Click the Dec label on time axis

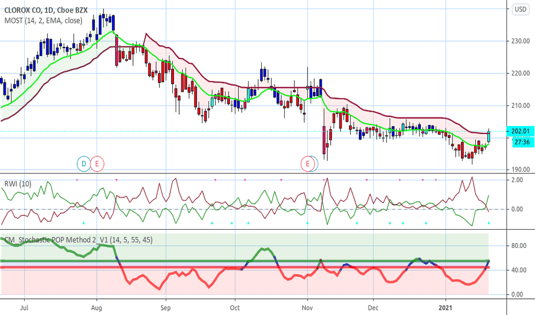click(x=373, y=308)
